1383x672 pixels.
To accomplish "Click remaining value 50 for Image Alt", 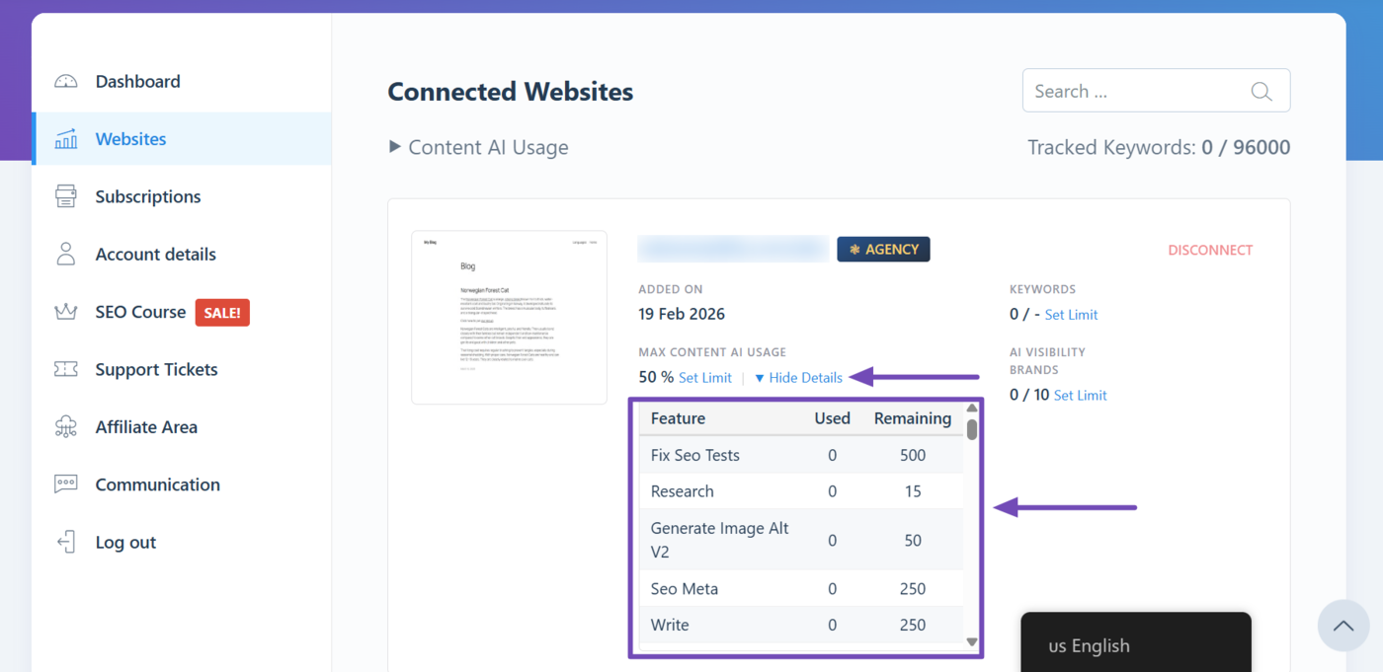I will (x=913, y=540).
